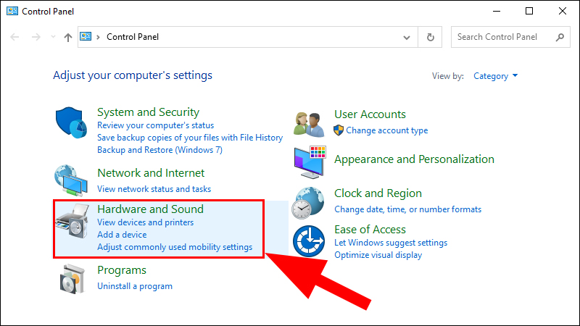Open View network status and tasks
580x326 pixels.
point(154,189)
